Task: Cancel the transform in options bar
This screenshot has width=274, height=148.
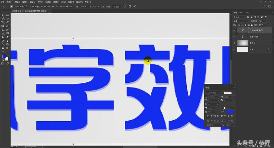Action: (130, 6)
